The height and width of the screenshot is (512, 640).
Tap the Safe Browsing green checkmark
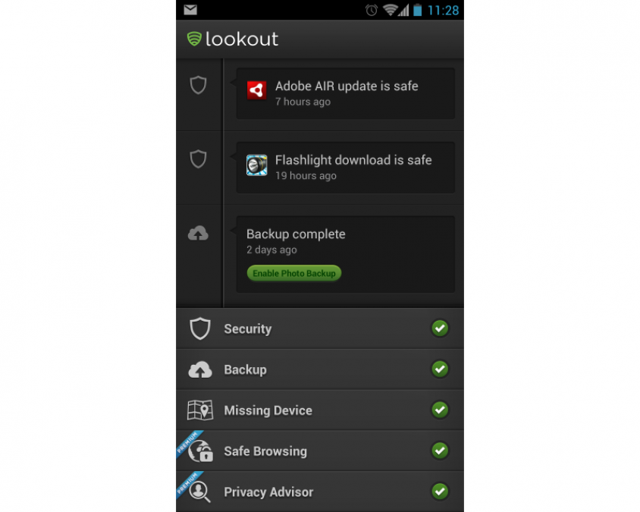point(440,451)
